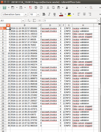This screenshot has height=132, width=101.
Task: Click INFO cell in row 25
Action: (x=69, y=95)
